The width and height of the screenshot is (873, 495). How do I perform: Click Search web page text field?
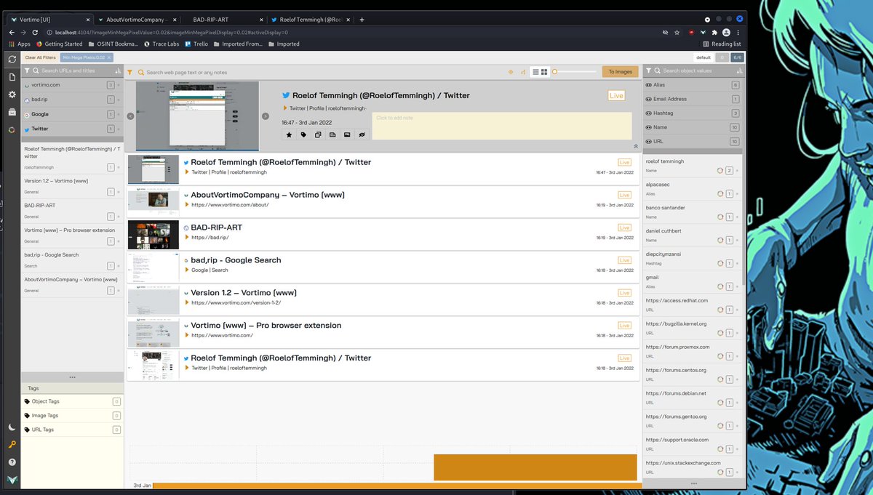click(320, 72)
